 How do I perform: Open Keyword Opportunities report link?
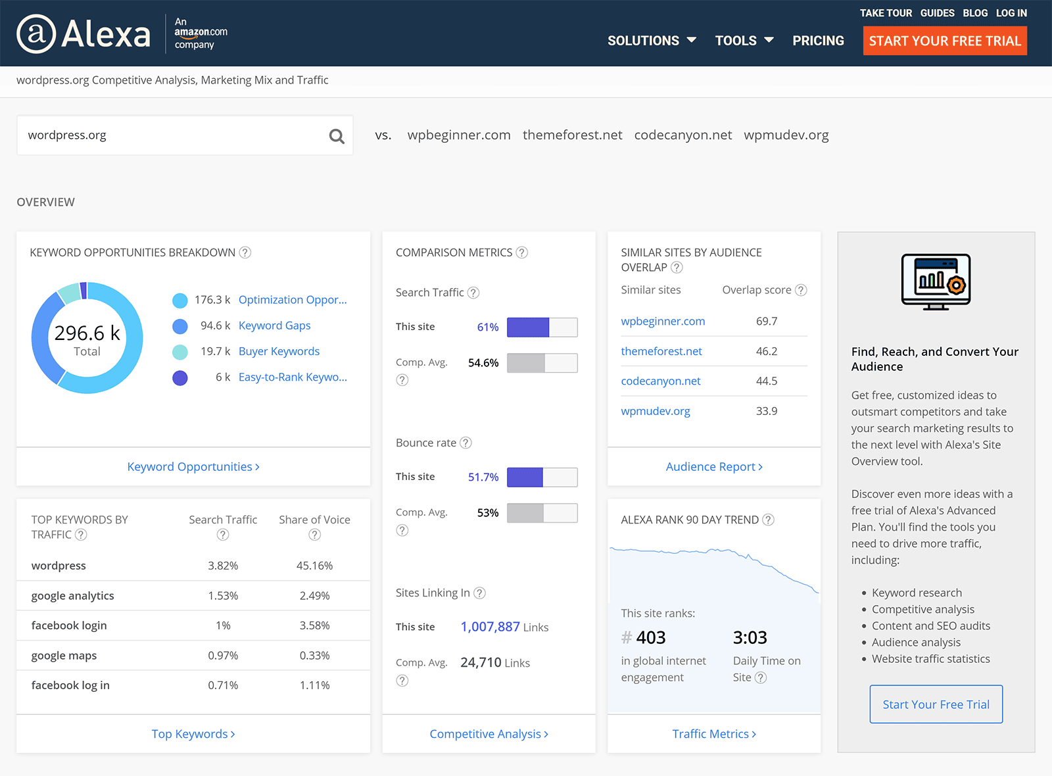click(193, 466)
